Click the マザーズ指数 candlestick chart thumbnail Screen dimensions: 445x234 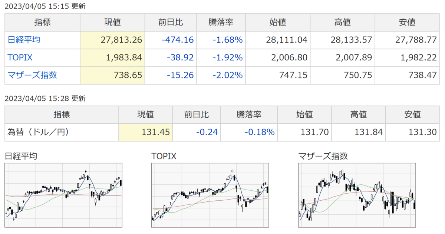coord(357,195)
